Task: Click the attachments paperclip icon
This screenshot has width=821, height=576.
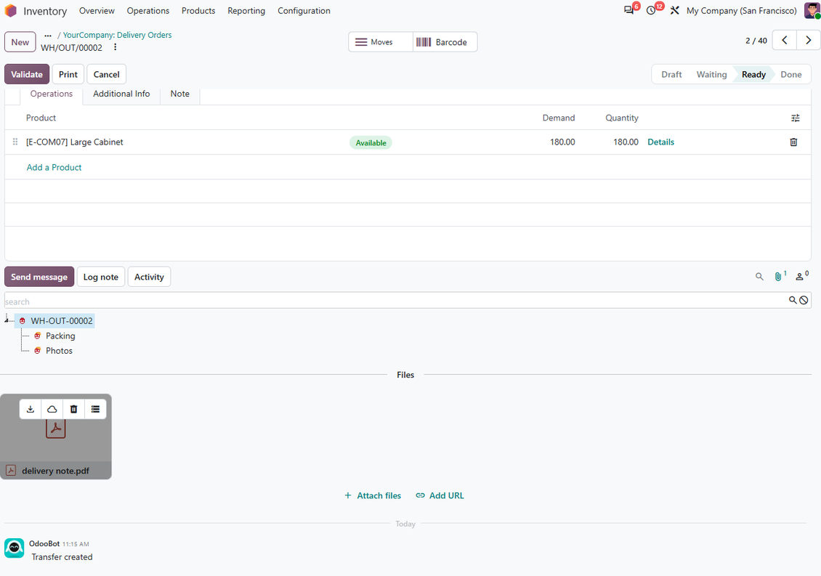Action: coord(779,276)
